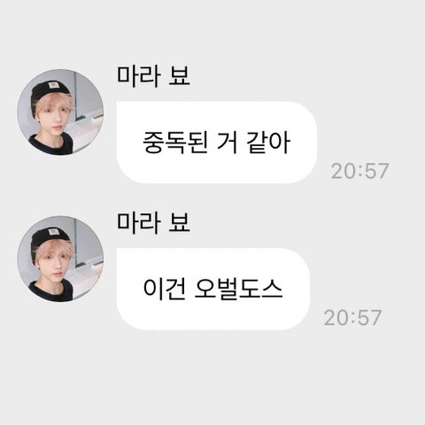Click the character 뵤 in the upper sender name
Image resolution: width=425 pixels, height=425 pixels.
pyautogui.click(x=180, y=76)
